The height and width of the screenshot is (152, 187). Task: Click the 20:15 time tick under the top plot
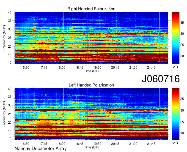[x=115, y=67]
